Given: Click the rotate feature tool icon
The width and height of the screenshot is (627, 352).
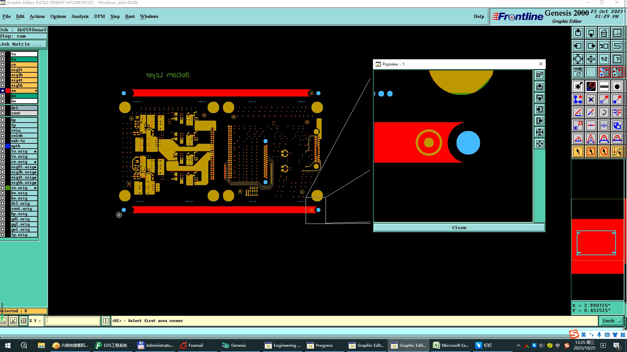Looking at the screenshot, I should pos(604,112).
